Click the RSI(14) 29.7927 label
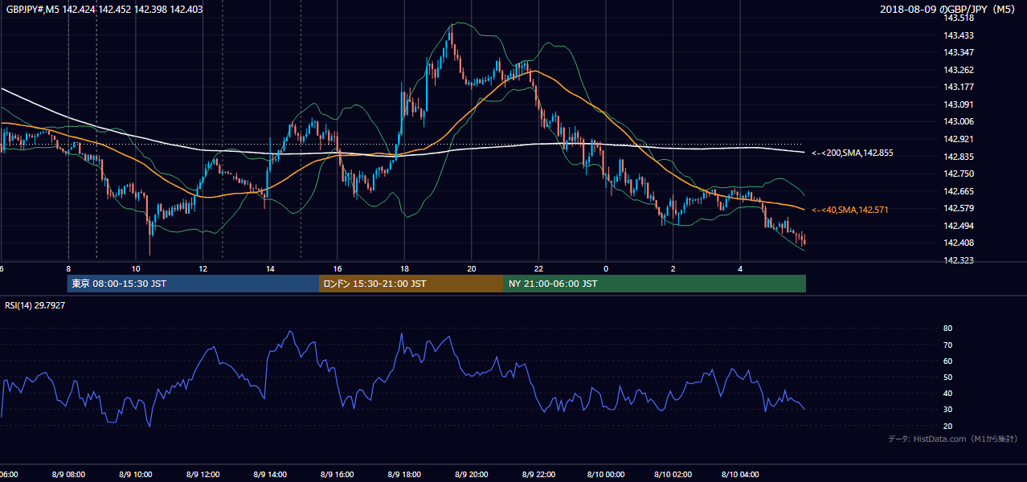This screenshot has width=1027, height=482. tap(35, 305)
